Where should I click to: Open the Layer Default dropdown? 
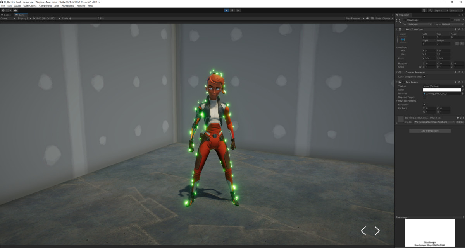(453, 24)
